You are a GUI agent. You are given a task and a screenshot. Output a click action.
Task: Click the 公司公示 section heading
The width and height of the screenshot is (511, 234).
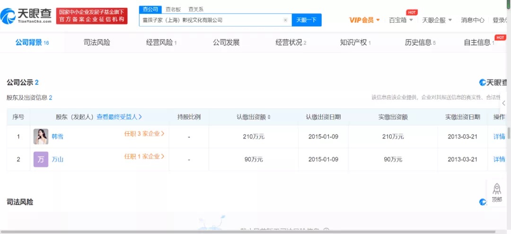(x=19, y=82)
